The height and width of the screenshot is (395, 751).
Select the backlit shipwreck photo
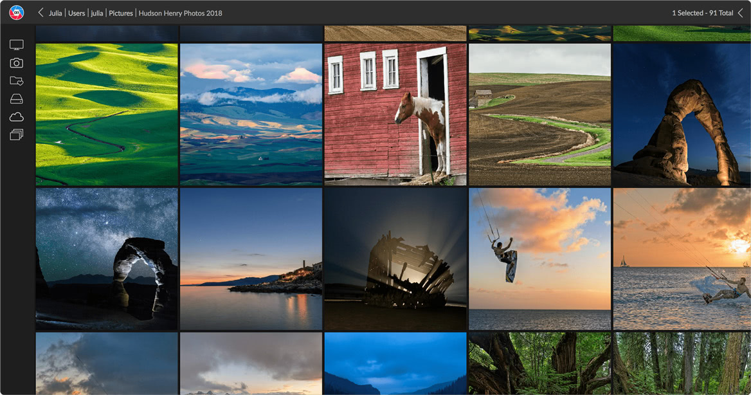tap(395, 259)
